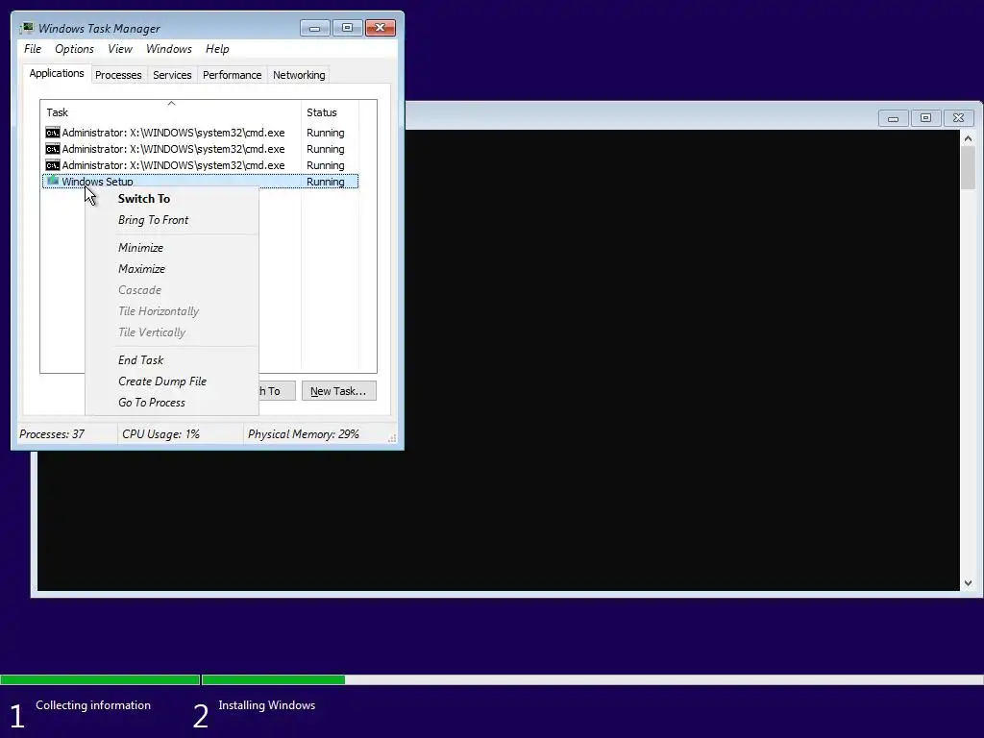This screenshot has height=738, width=984.
Task: Select the second cmd.exe task row
Action: tap(200, 149)
